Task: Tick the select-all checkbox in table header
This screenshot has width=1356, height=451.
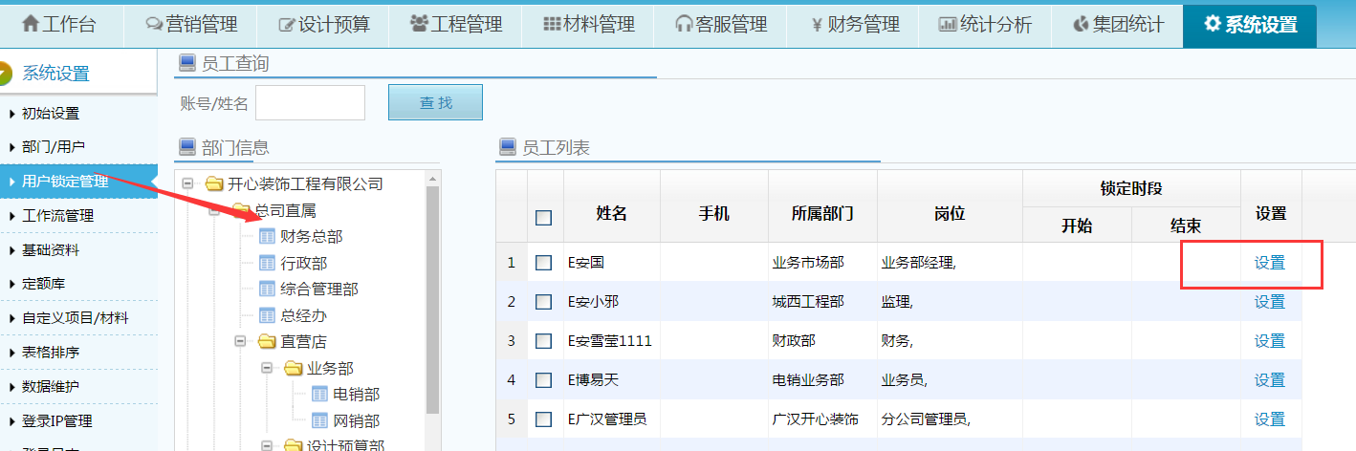Action: (543, 218)
